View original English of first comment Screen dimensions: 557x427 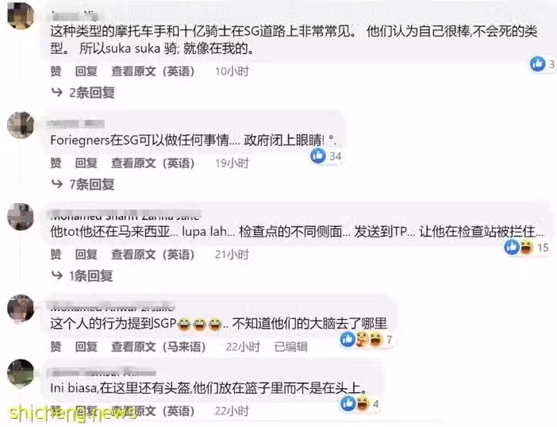(x=153, y=71)
